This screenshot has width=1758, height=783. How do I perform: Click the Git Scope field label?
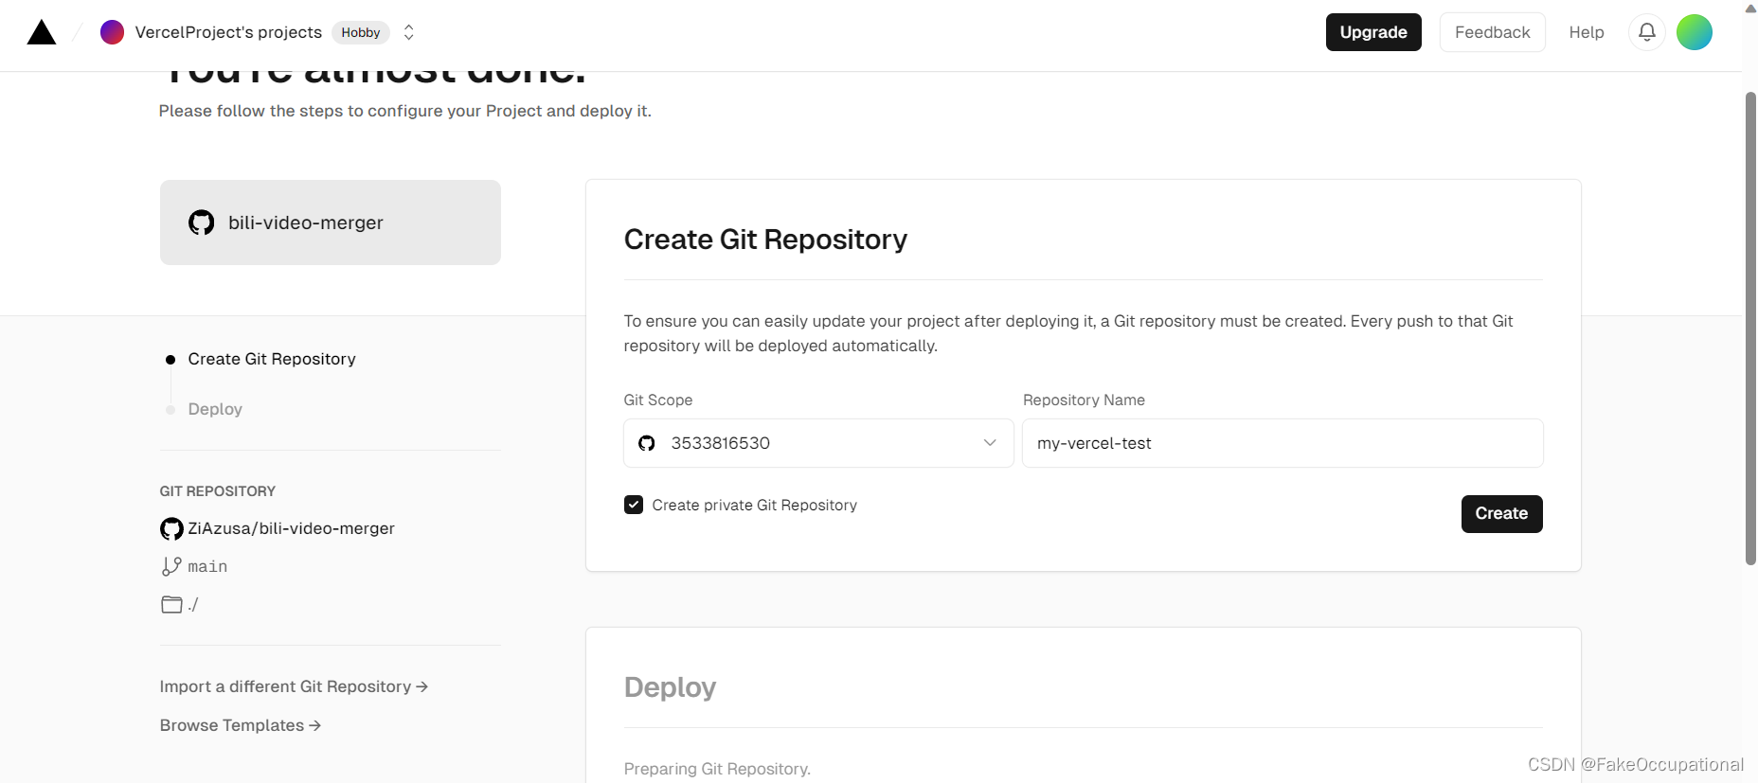pos(658,400)
